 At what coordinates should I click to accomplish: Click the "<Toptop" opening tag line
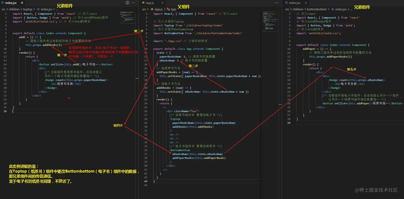pos(175,119)
